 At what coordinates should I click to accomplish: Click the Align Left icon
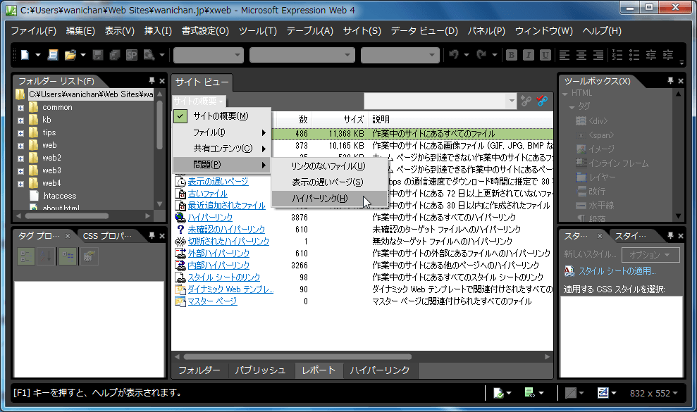(x=564, y=55)
